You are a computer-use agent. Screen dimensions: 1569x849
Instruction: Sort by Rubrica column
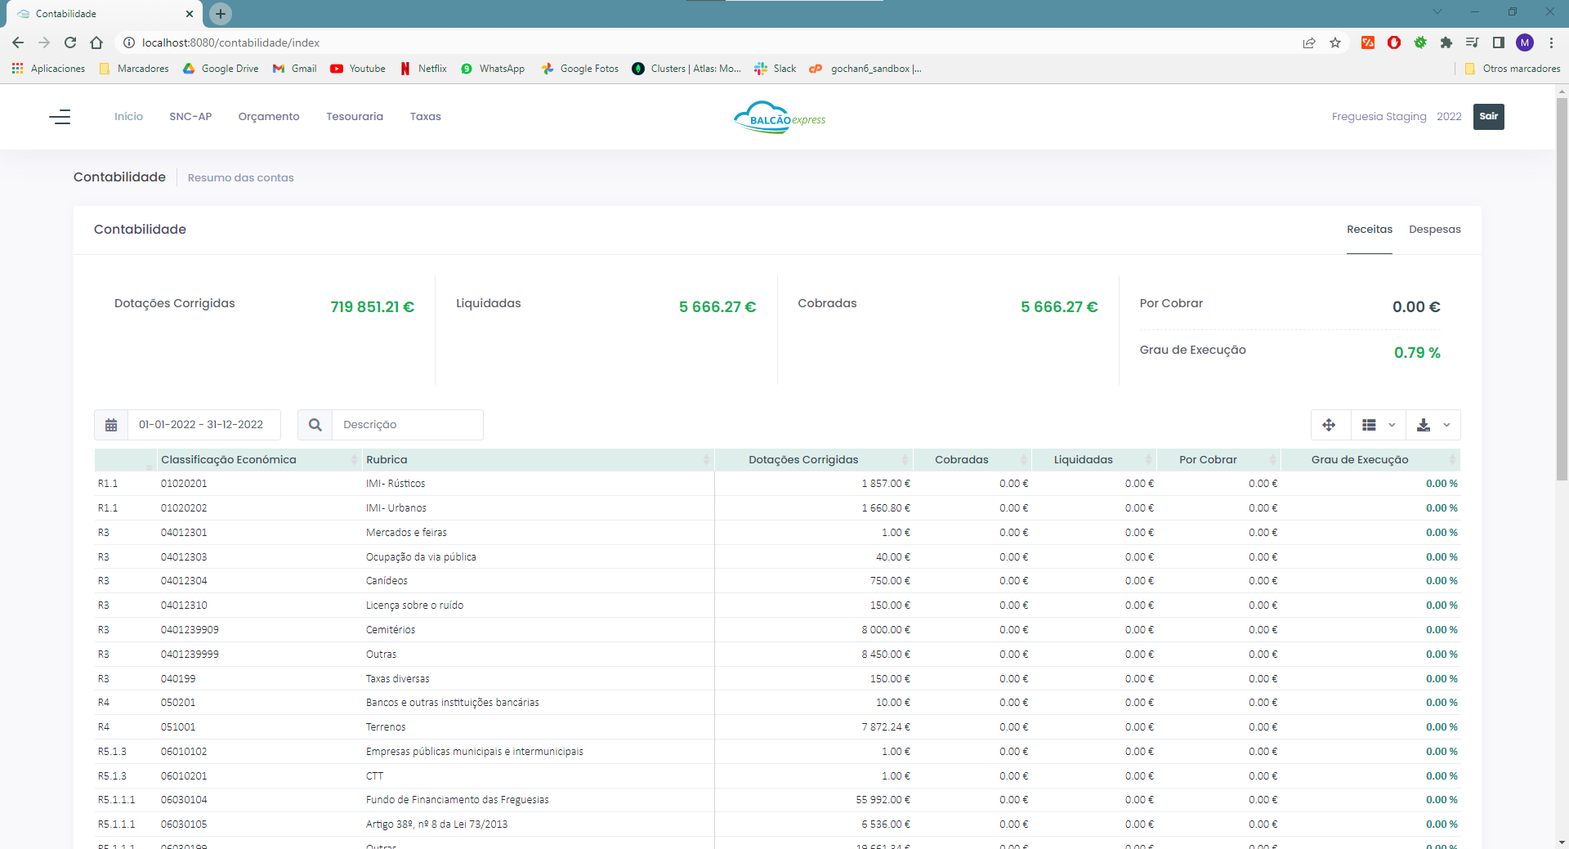point(538,460)
